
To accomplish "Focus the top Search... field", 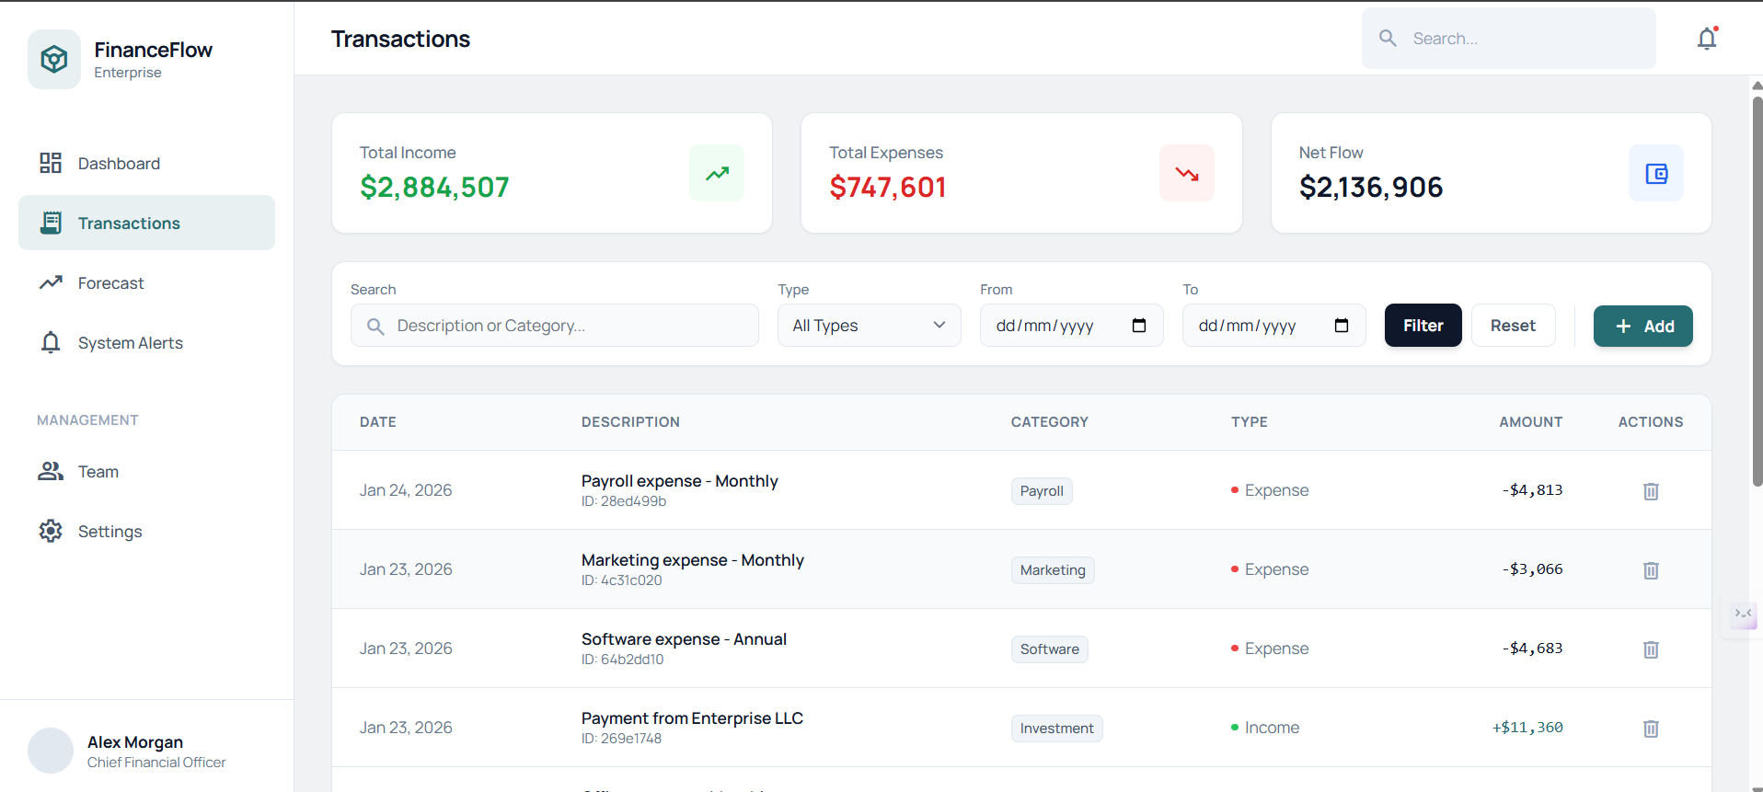I will tap(1509, 38).
